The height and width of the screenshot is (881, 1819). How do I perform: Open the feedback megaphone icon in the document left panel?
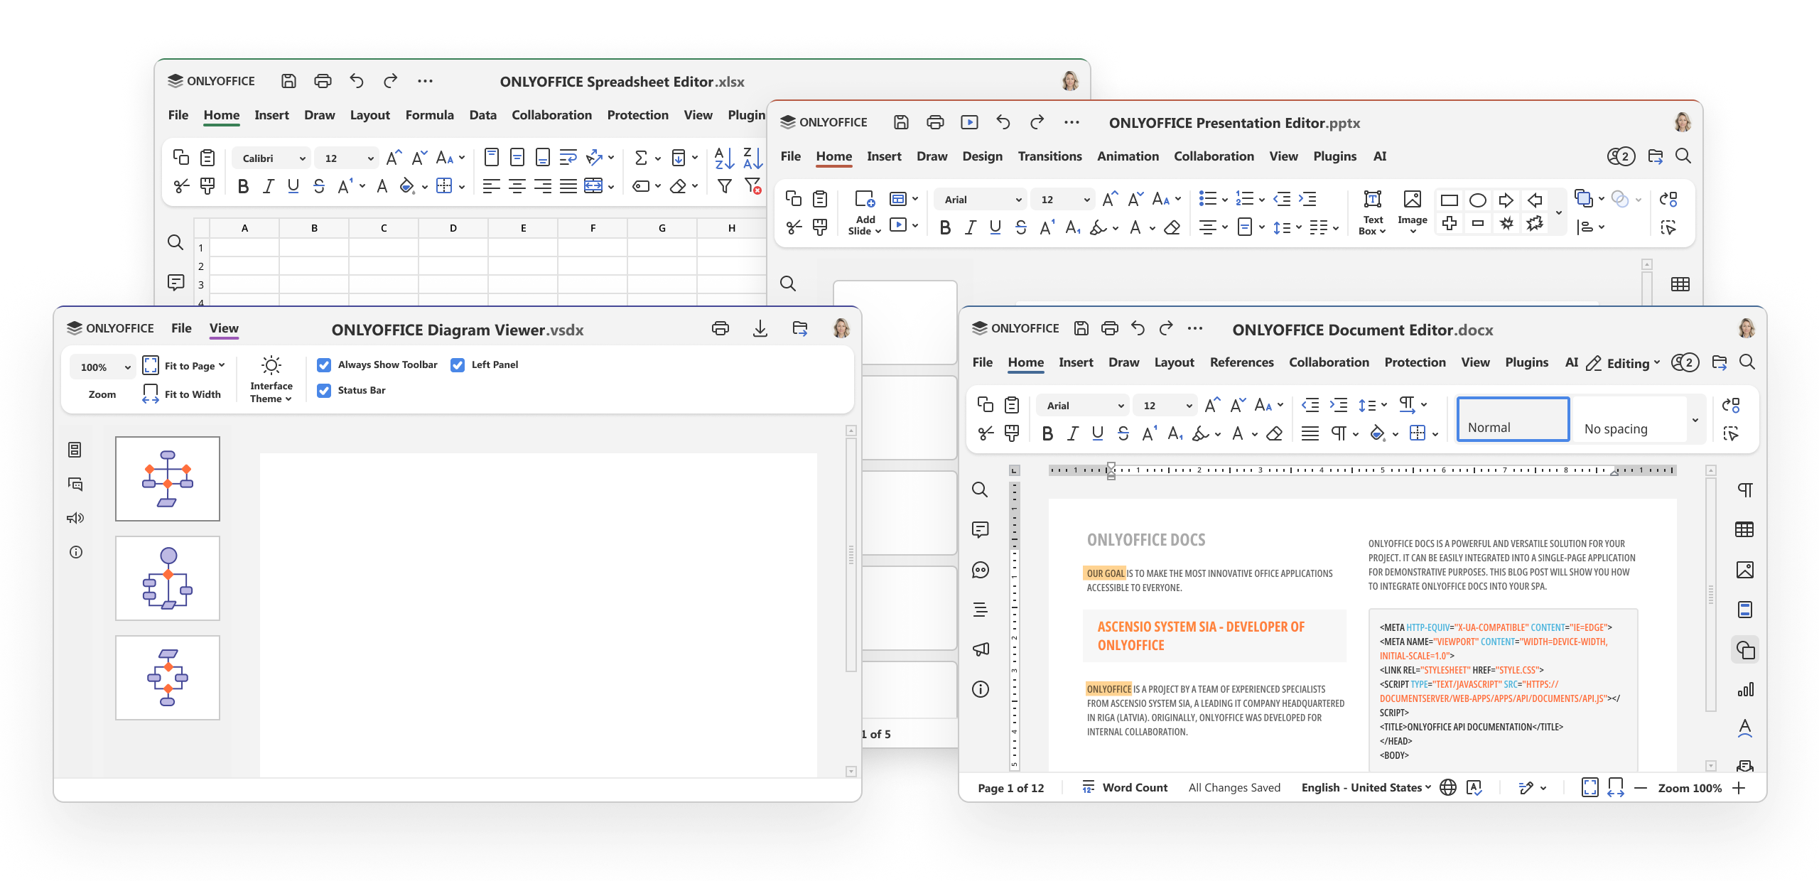[981, 649]
